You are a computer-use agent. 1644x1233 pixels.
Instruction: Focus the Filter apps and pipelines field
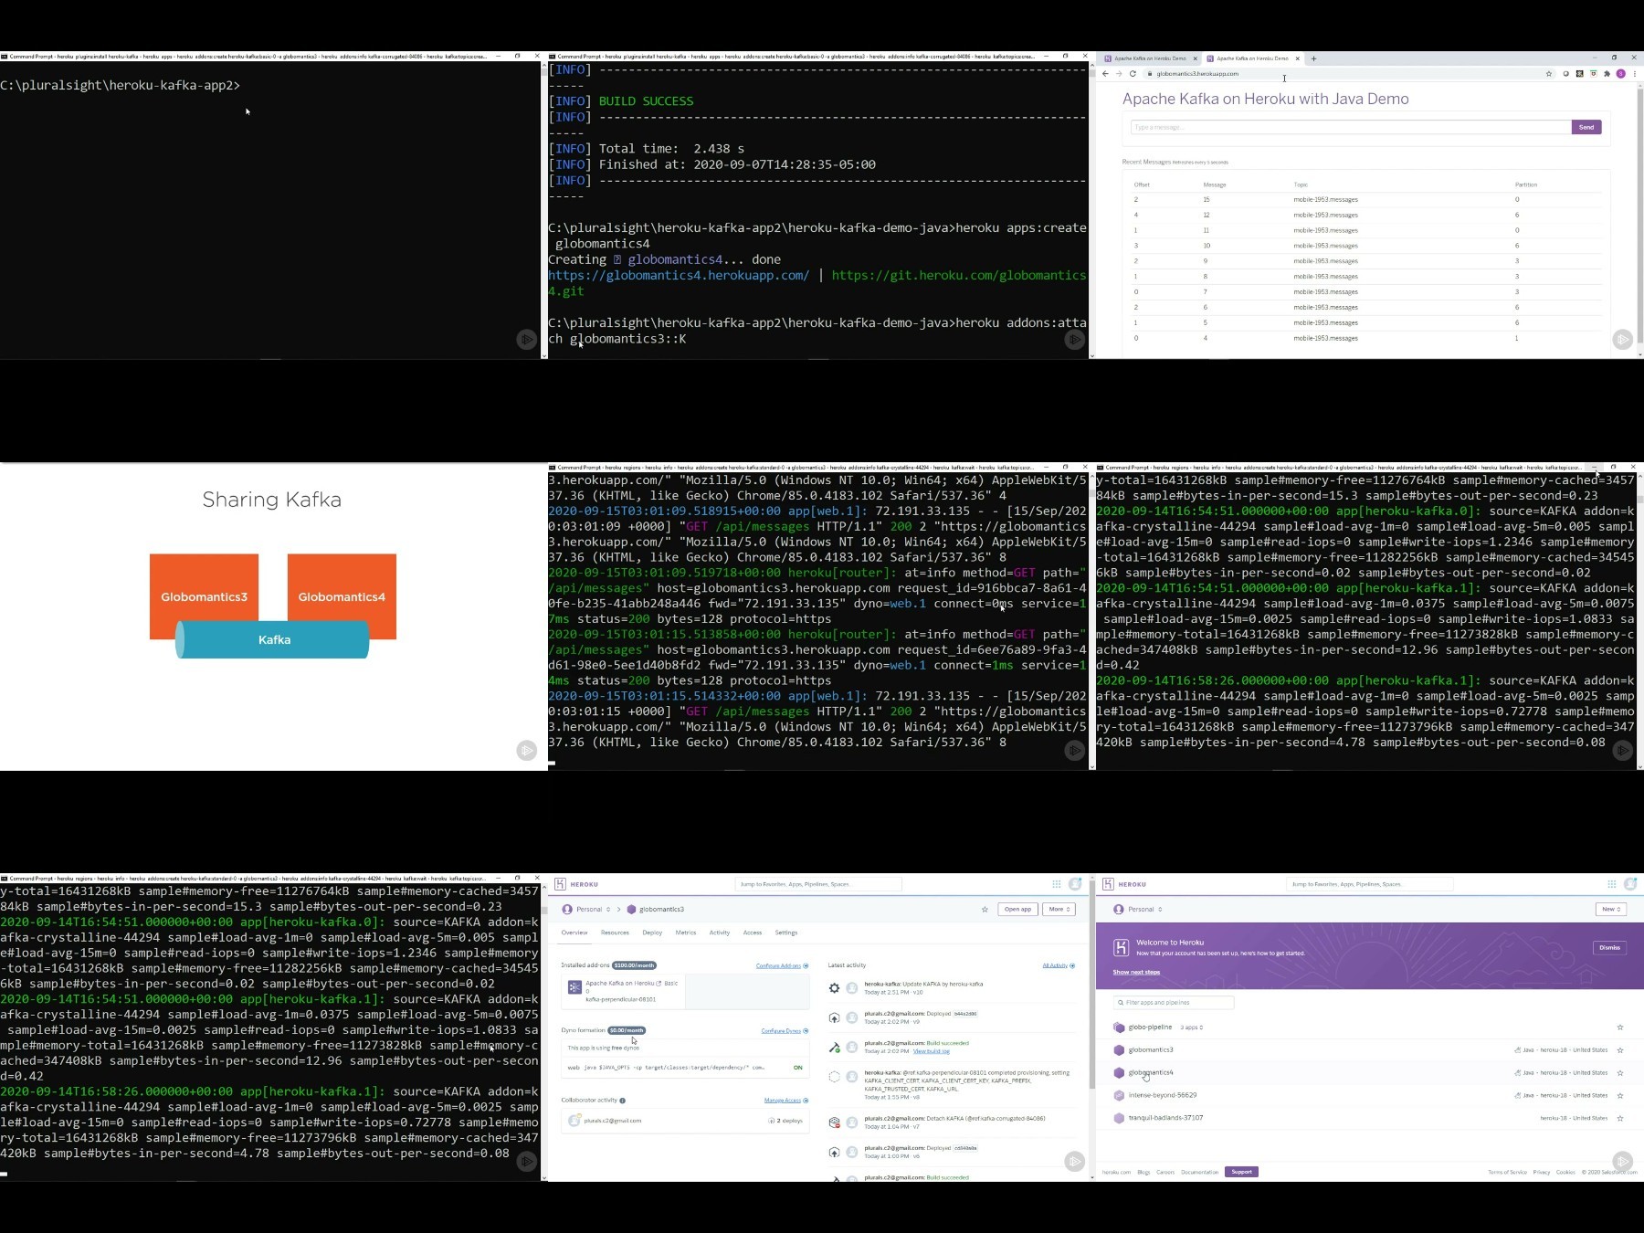tap(1174, 1003)
